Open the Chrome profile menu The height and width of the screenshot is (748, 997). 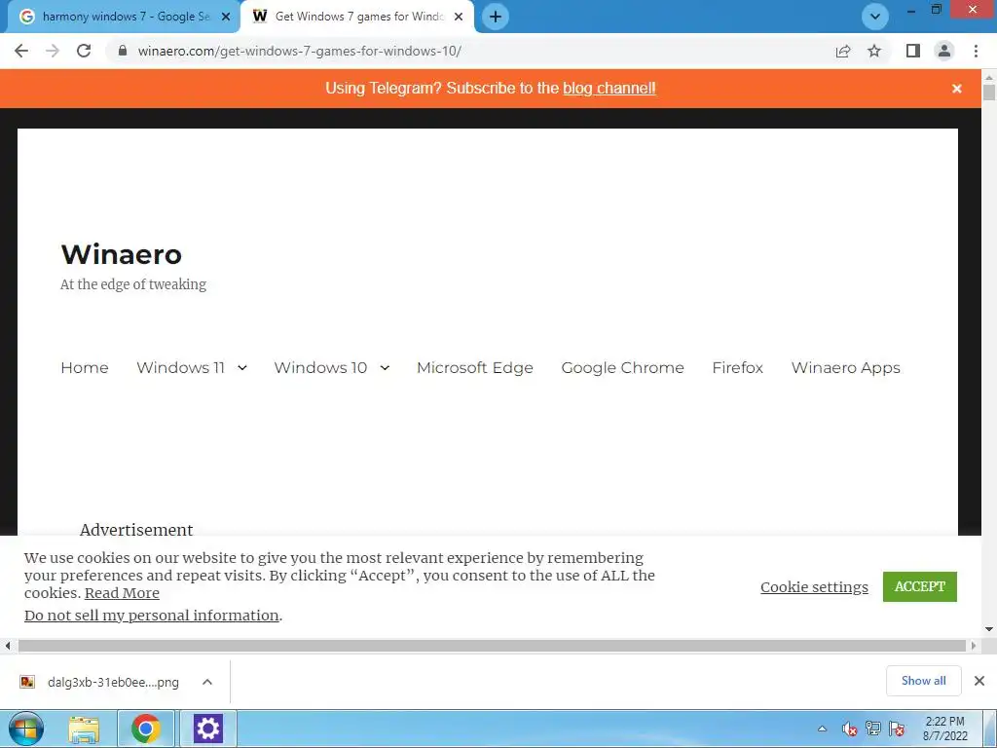944,51
